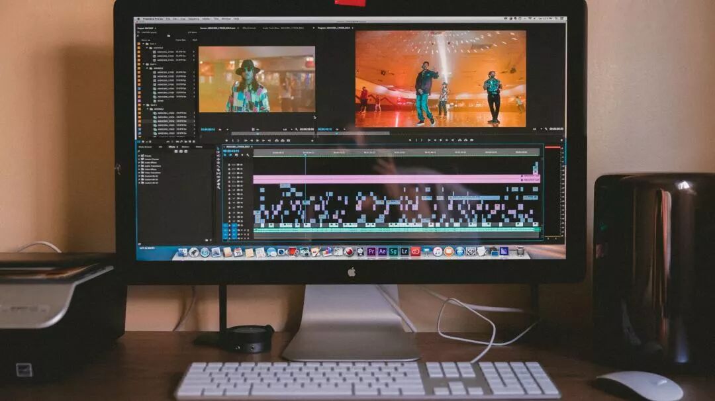The image size is (715, 401).
Task: Open the File menu
Action: coord(168,19)
